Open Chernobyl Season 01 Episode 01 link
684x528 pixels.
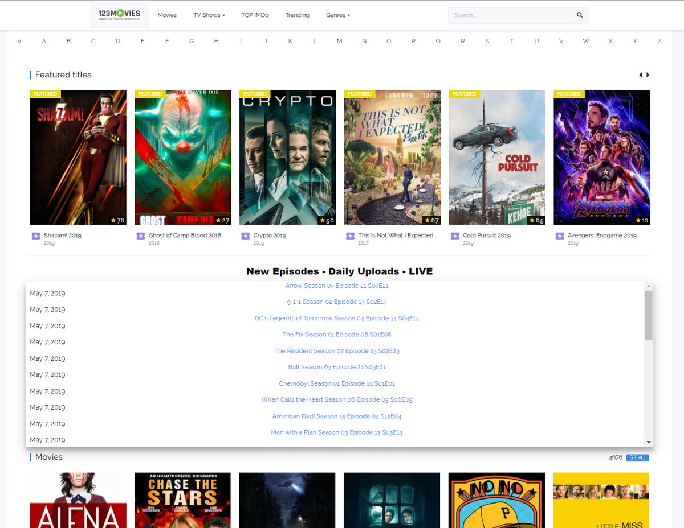(337, 383)
